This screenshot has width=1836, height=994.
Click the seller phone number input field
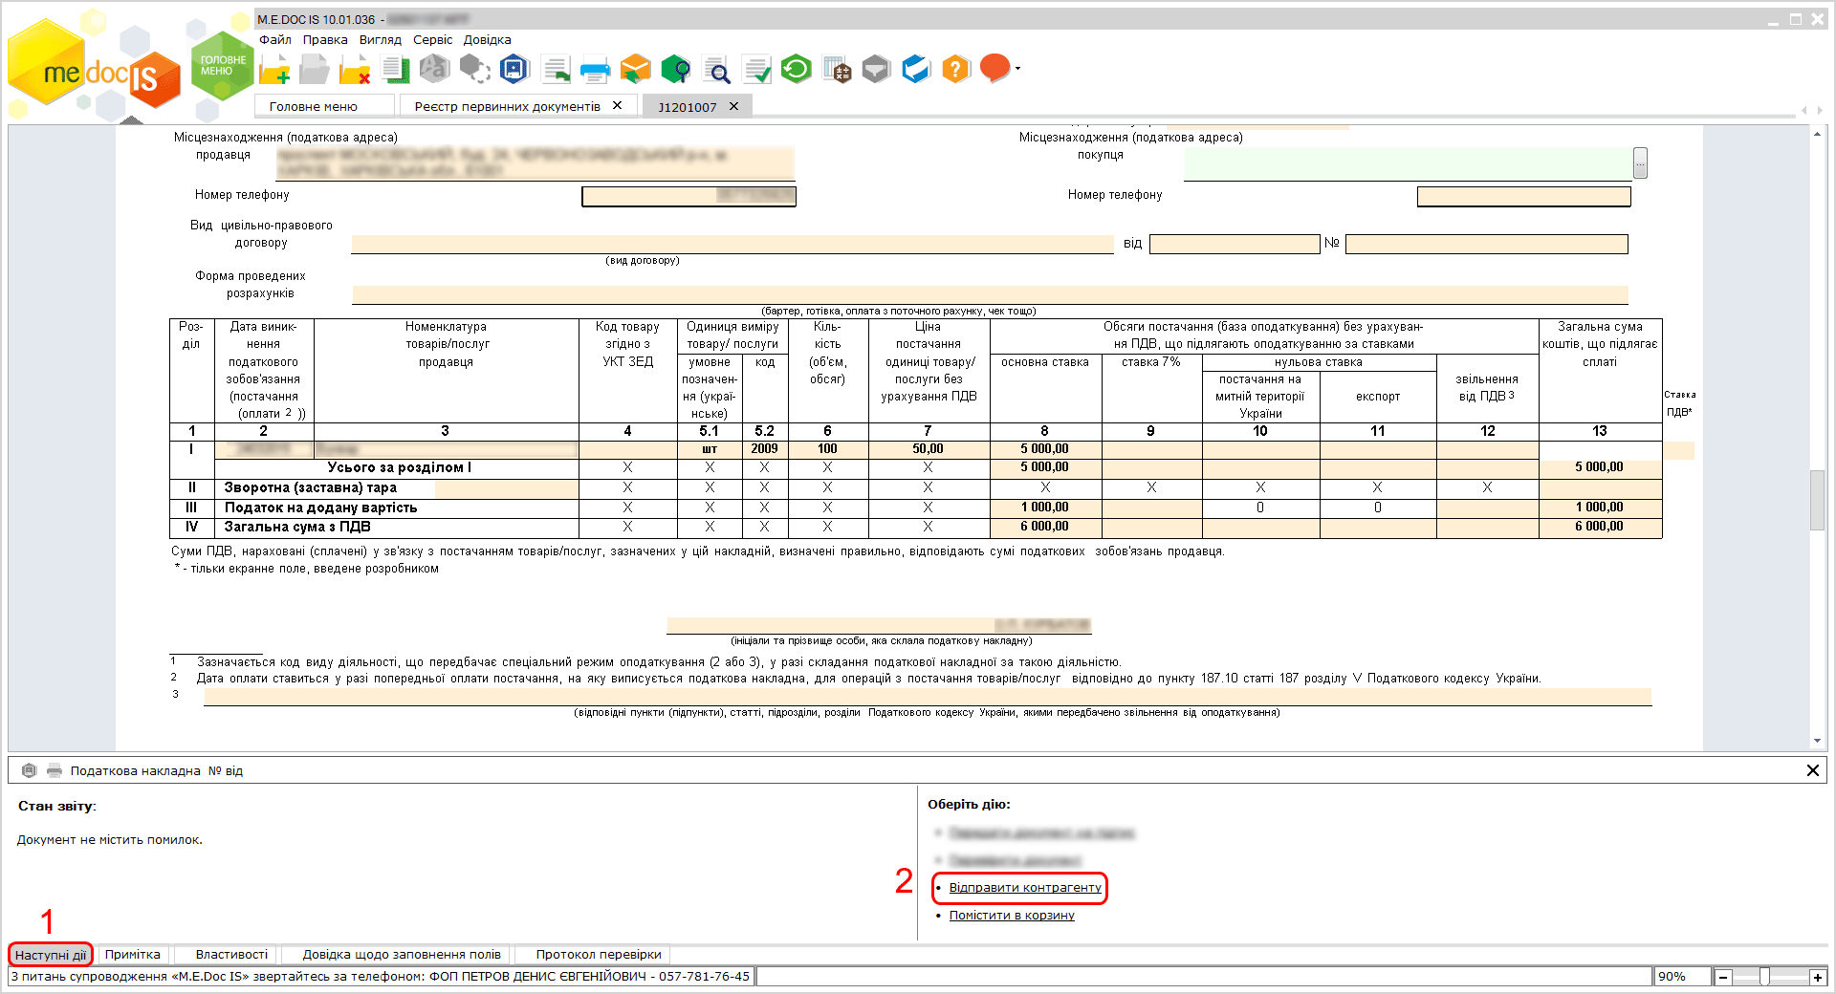pyautogui.click(x=688, y=196)
